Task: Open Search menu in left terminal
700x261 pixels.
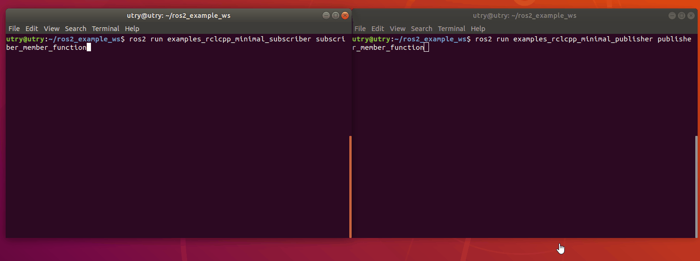Action: click(x=75, y=29)
